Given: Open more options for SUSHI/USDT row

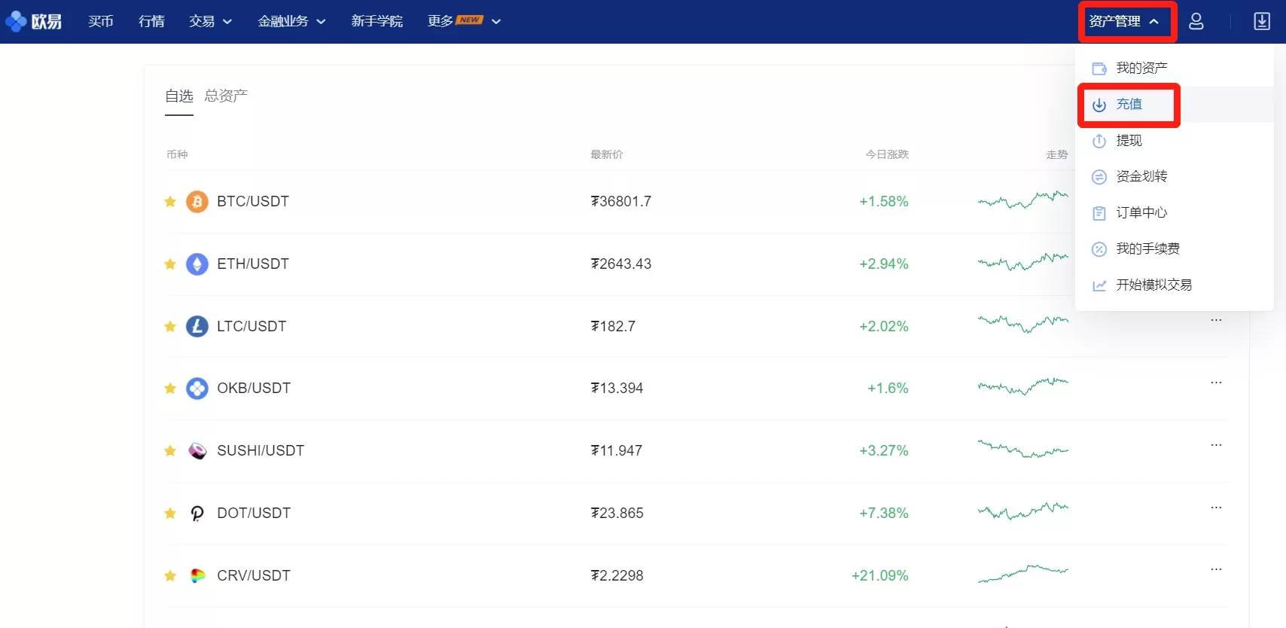Looking at the screenshot, I should click(1216, 445).
